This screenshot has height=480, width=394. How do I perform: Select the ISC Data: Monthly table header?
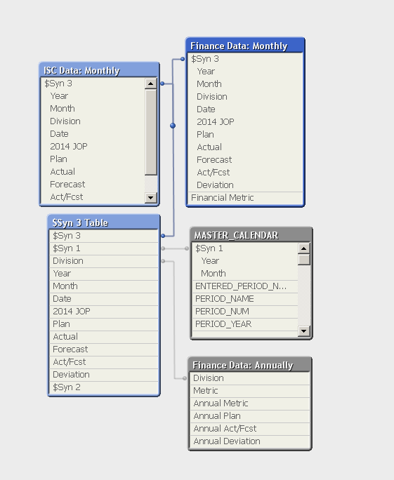(99, 70)
